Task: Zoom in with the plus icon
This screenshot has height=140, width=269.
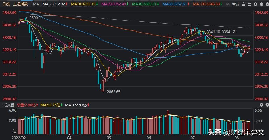Action: click(x=256, y=4)
